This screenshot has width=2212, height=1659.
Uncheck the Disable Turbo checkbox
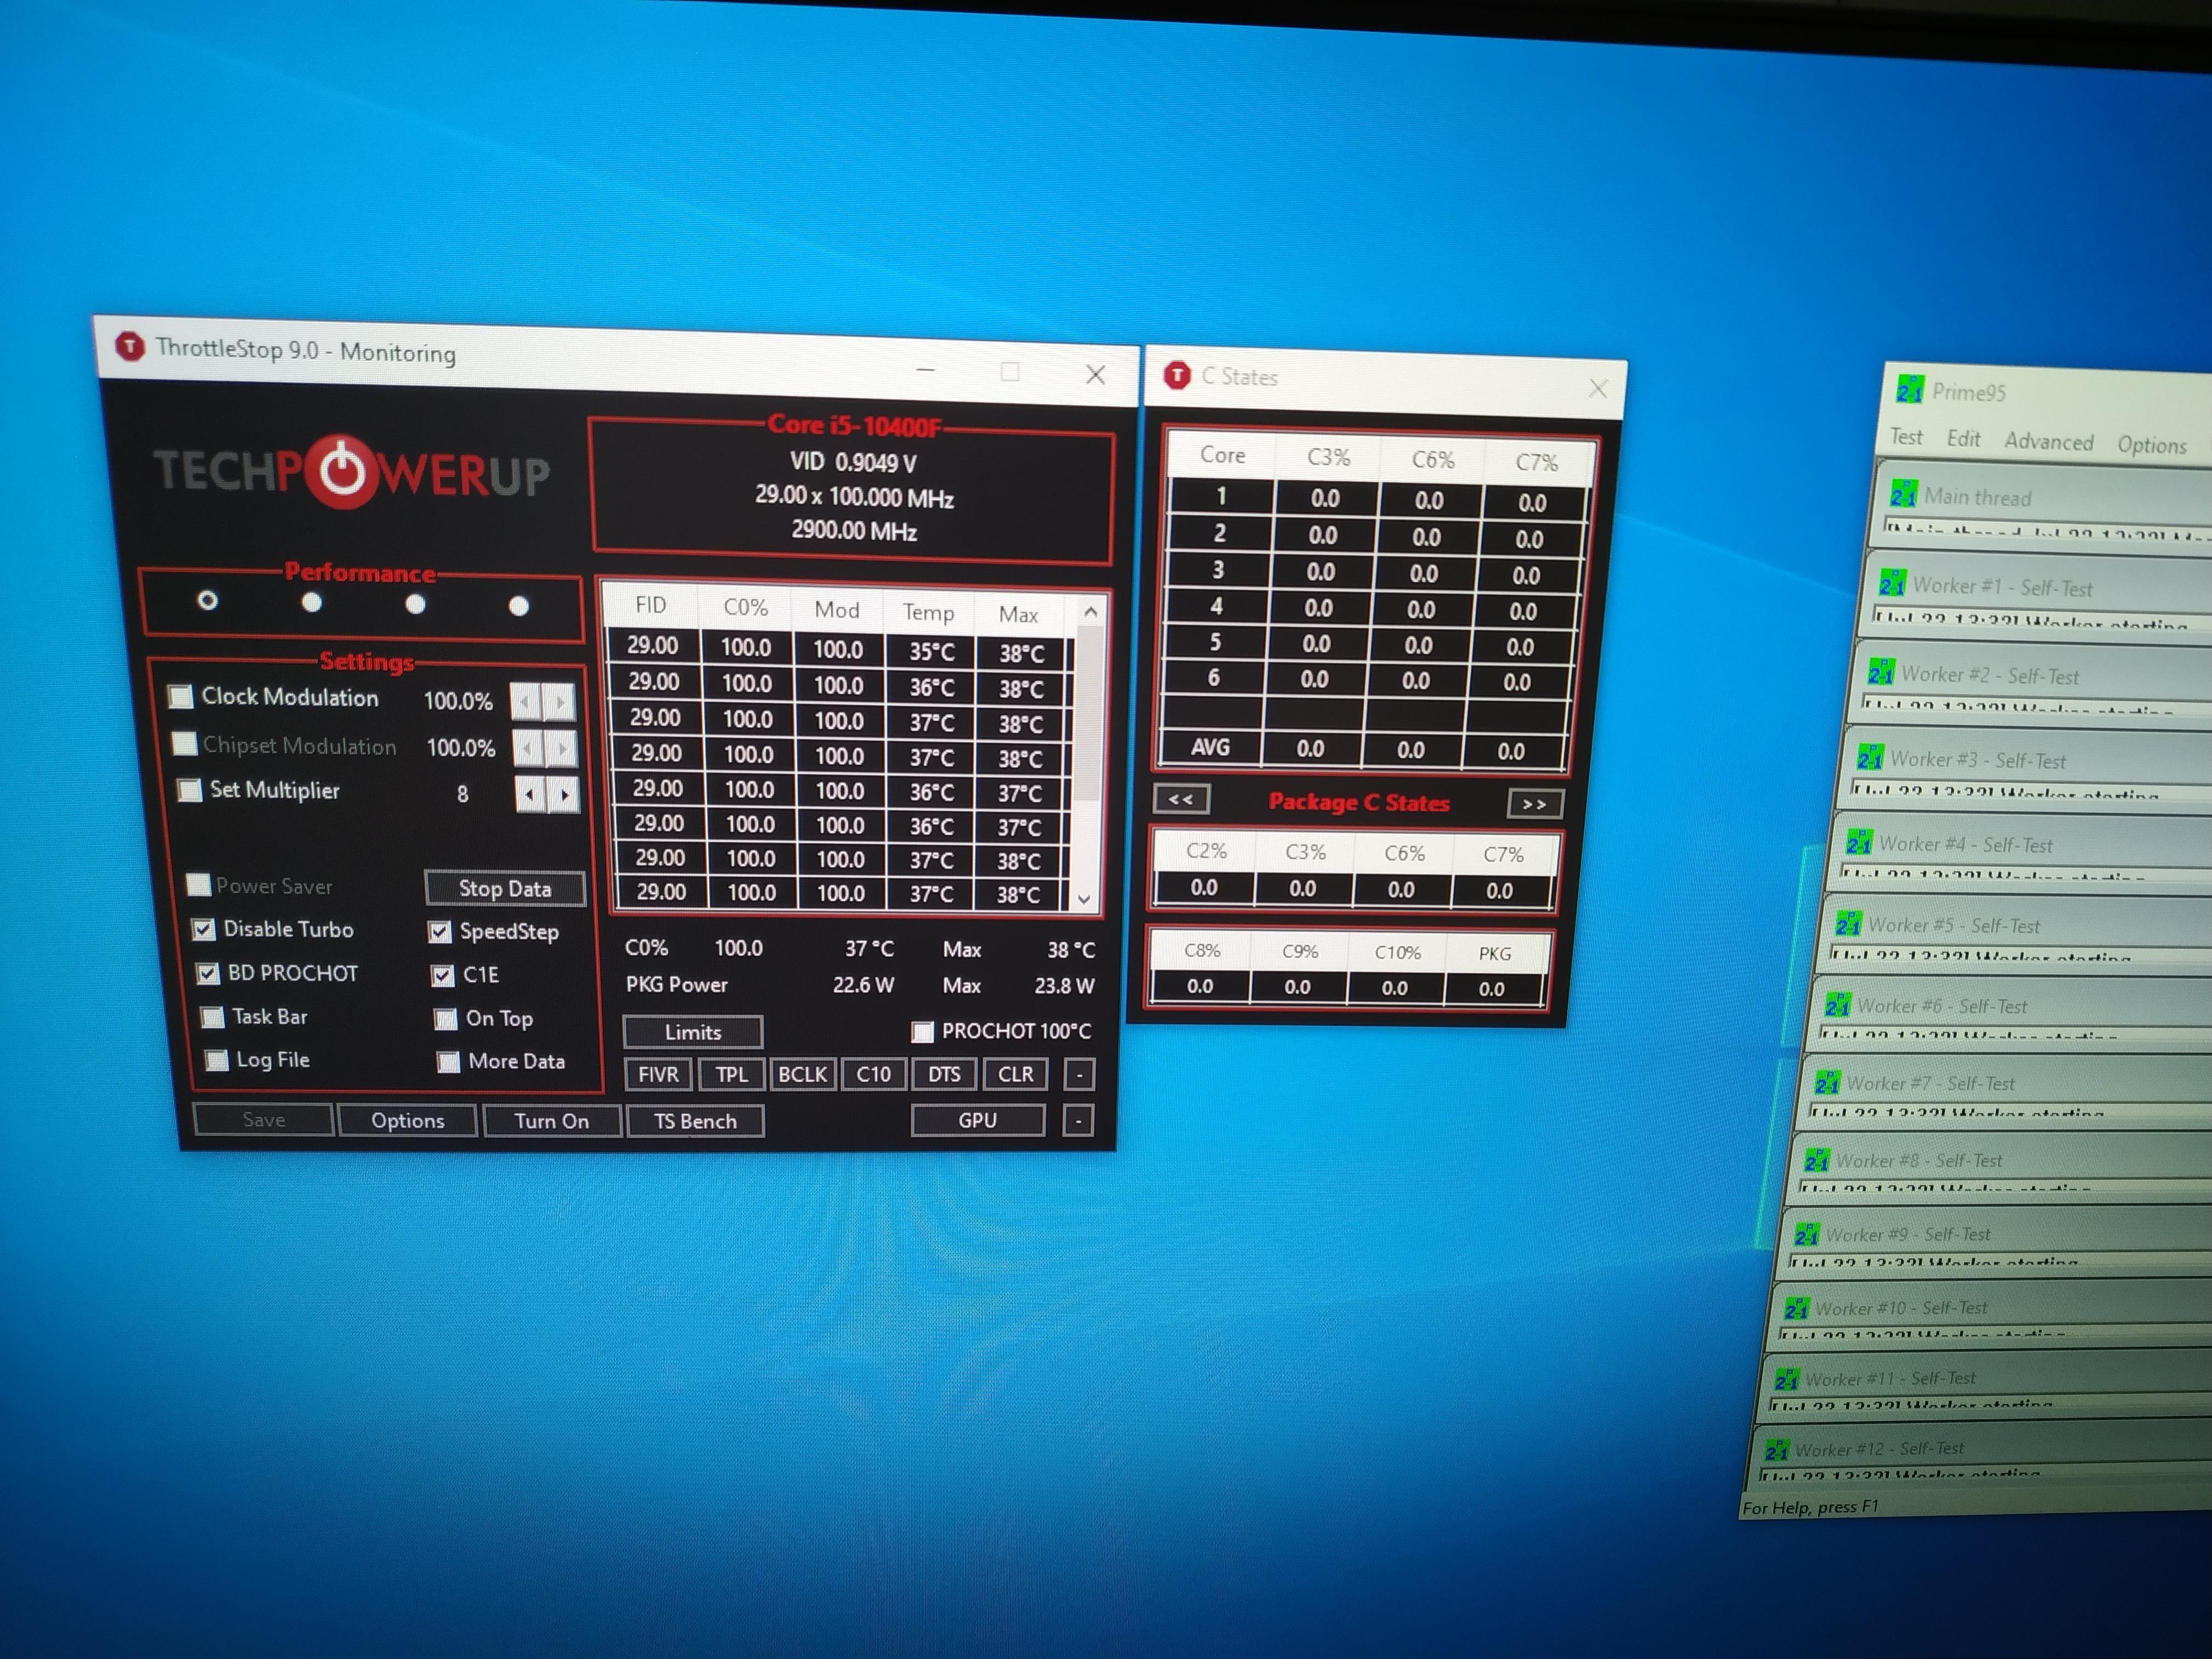point(204,929)
